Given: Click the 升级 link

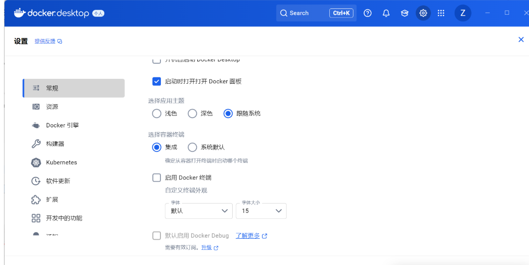Looking at the screenshot, I should coord(206,248).
